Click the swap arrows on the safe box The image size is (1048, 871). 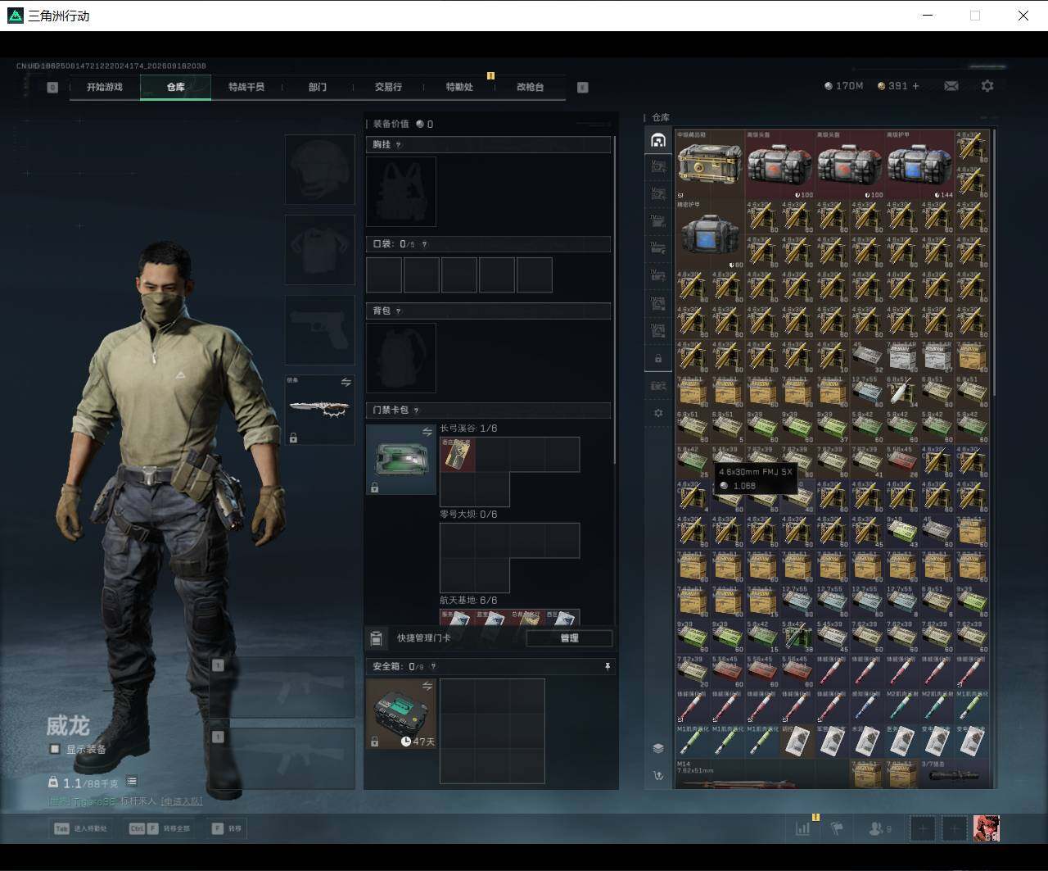(427, 686)
